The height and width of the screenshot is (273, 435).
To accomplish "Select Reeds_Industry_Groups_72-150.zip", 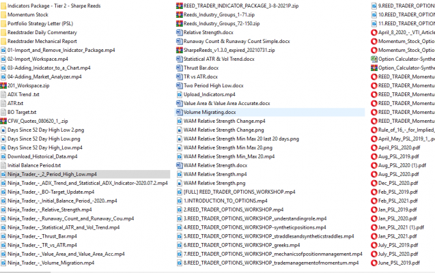I will [x=222, y=24].
